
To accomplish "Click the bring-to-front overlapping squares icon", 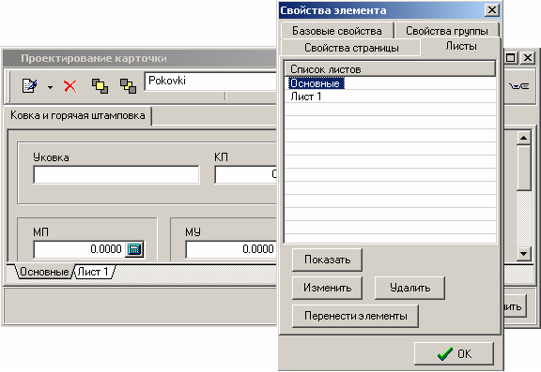I will [x=100, y=86].
